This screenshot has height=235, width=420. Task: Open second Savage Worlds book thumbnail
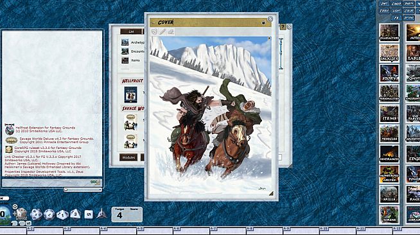tap(130, 141)
